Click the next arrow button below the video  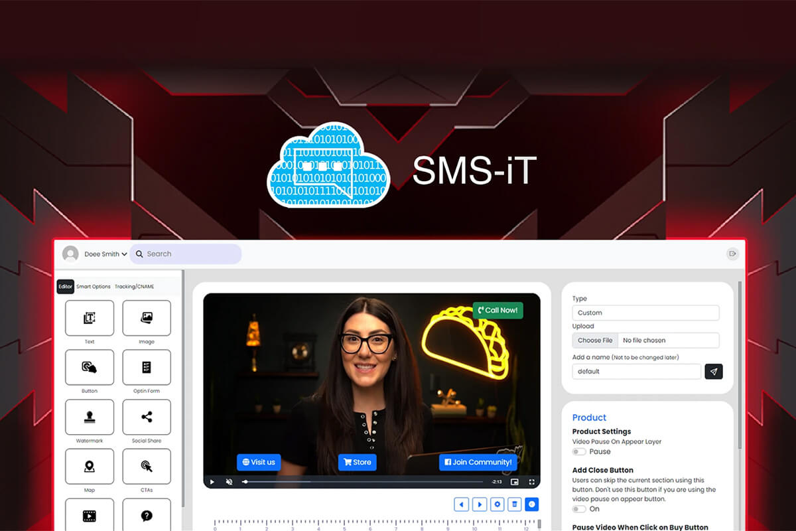(x=479, y=504)
